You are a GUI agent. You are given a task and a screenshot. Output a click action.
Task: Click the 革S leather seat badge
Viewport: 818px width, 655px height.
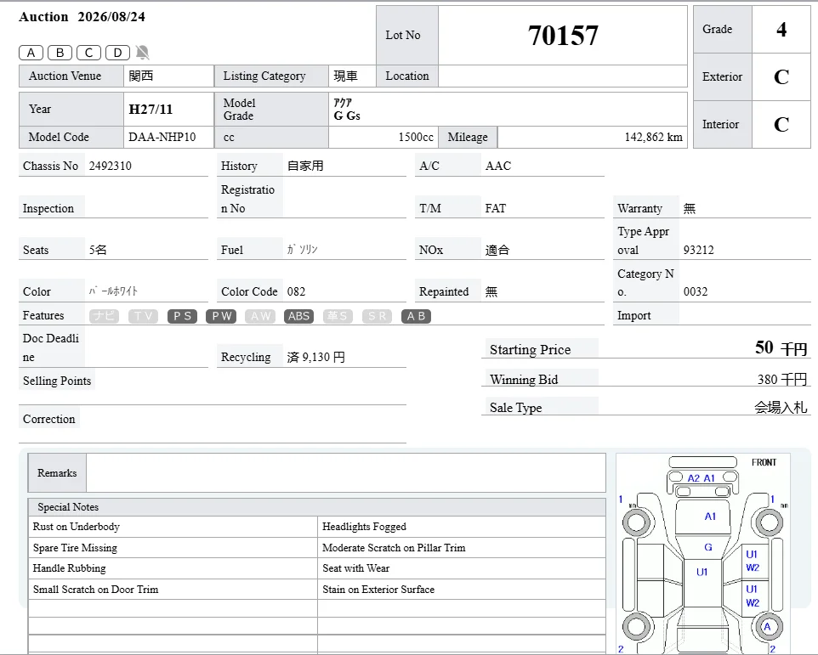pyautogui.click(x=338, y=316)
